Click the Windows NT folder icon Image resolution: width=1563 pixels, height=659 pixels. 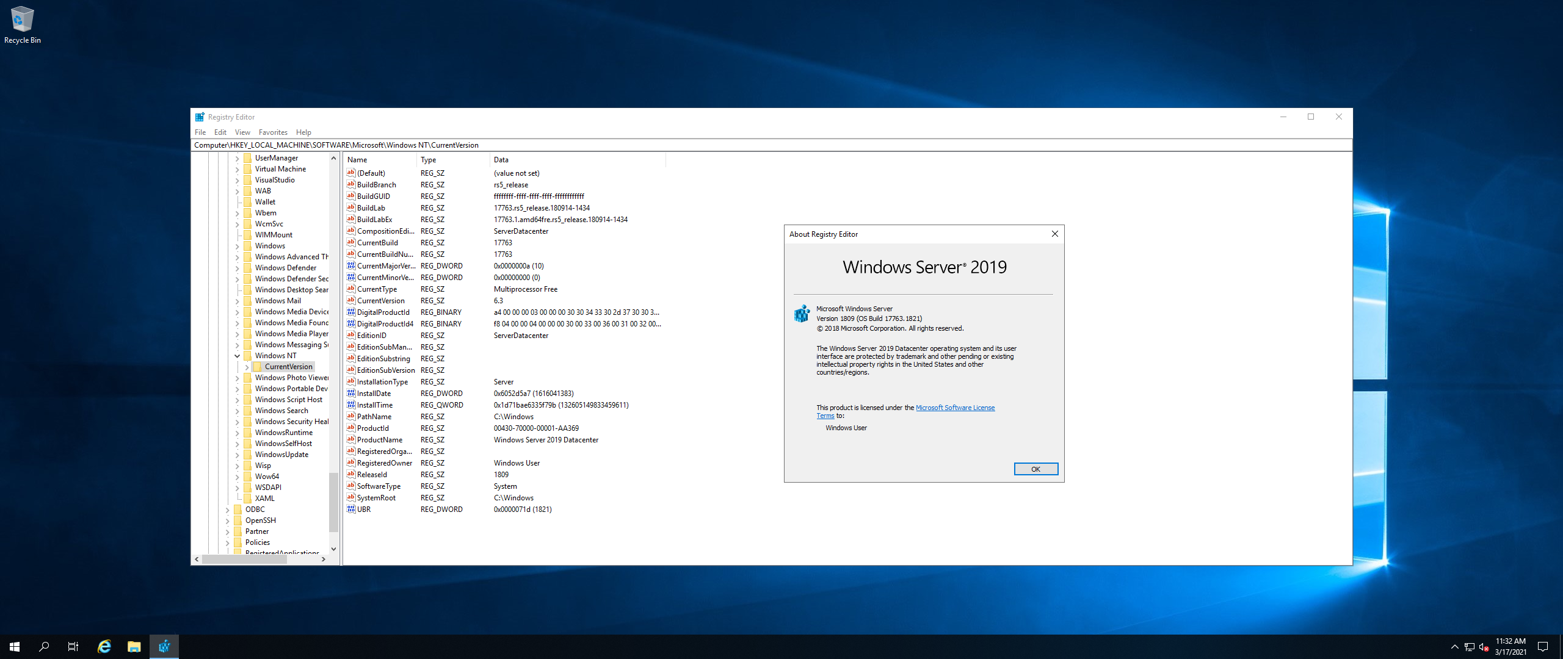[248, 356]
